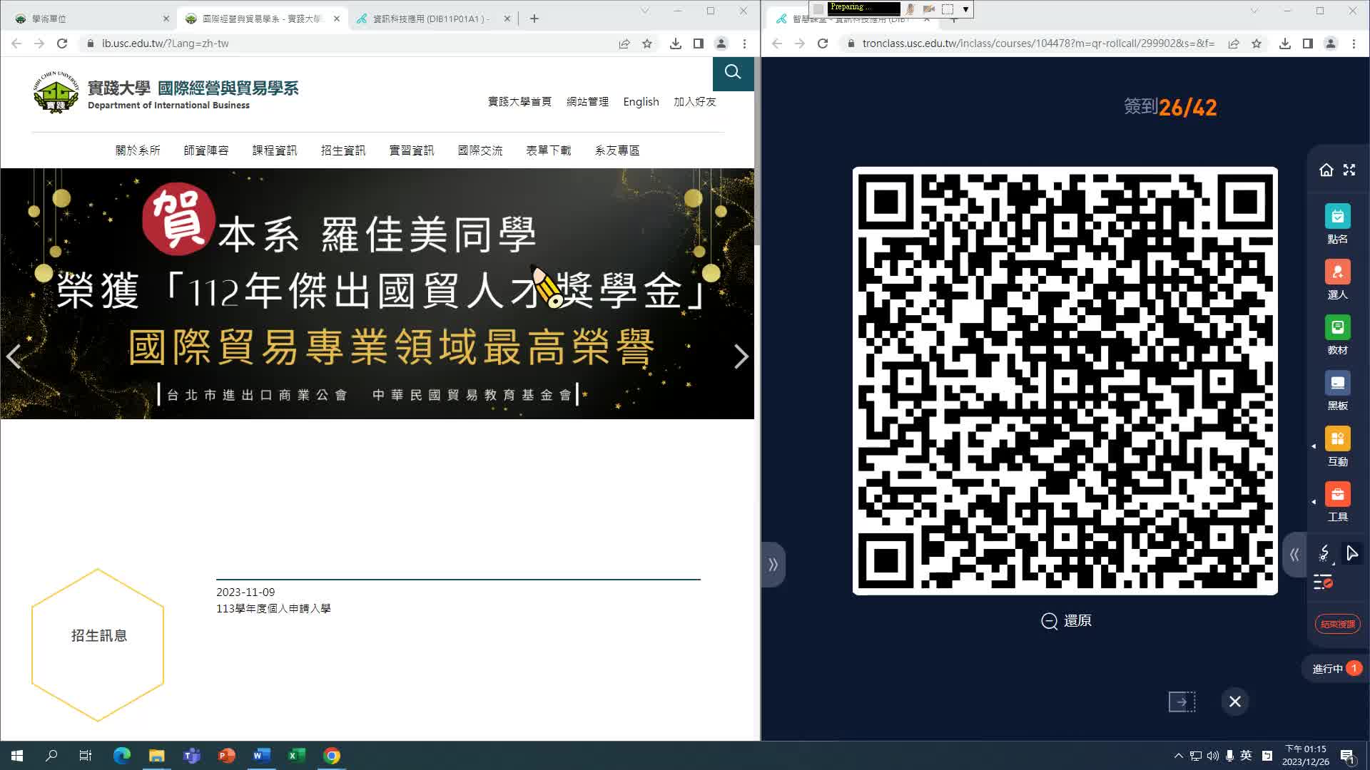Expand the 工具 submenu arrow

[x=1314, y=502]
